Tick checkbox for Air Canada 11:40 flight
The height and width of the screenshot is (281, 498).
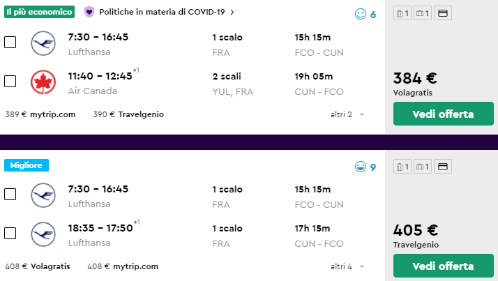click(x=10, y=82)
